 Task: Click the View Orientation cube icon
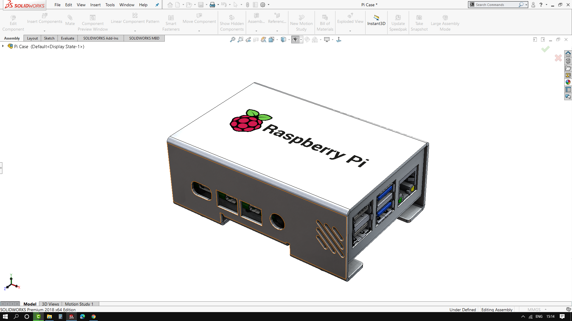pos(271,40)
